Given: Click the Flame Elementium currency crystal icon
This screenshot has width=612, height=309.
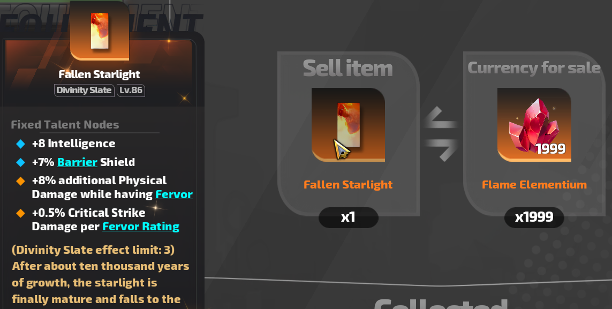Looking at the screenshot, I should [x=534, y=124].
